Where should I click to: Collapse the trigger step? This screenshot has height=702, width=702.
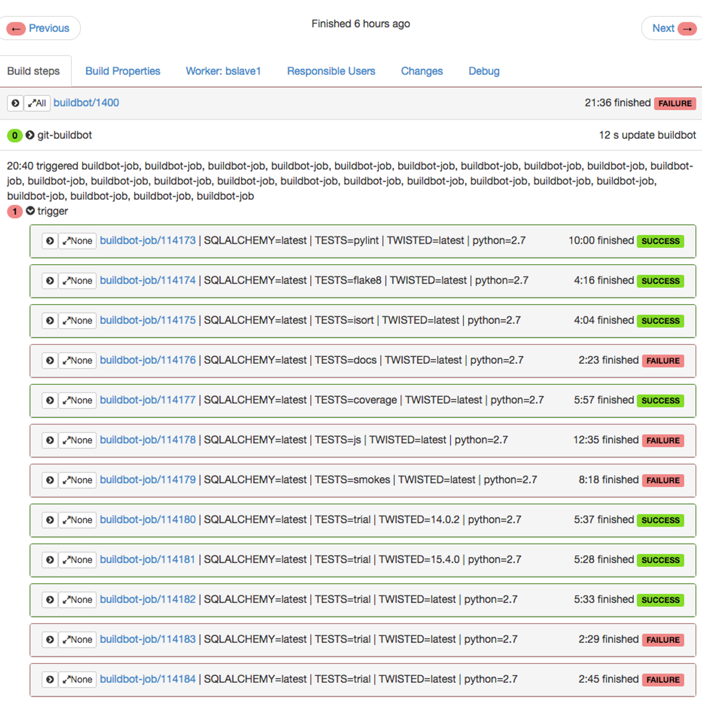pyautogui.click(x=30, y=211)
